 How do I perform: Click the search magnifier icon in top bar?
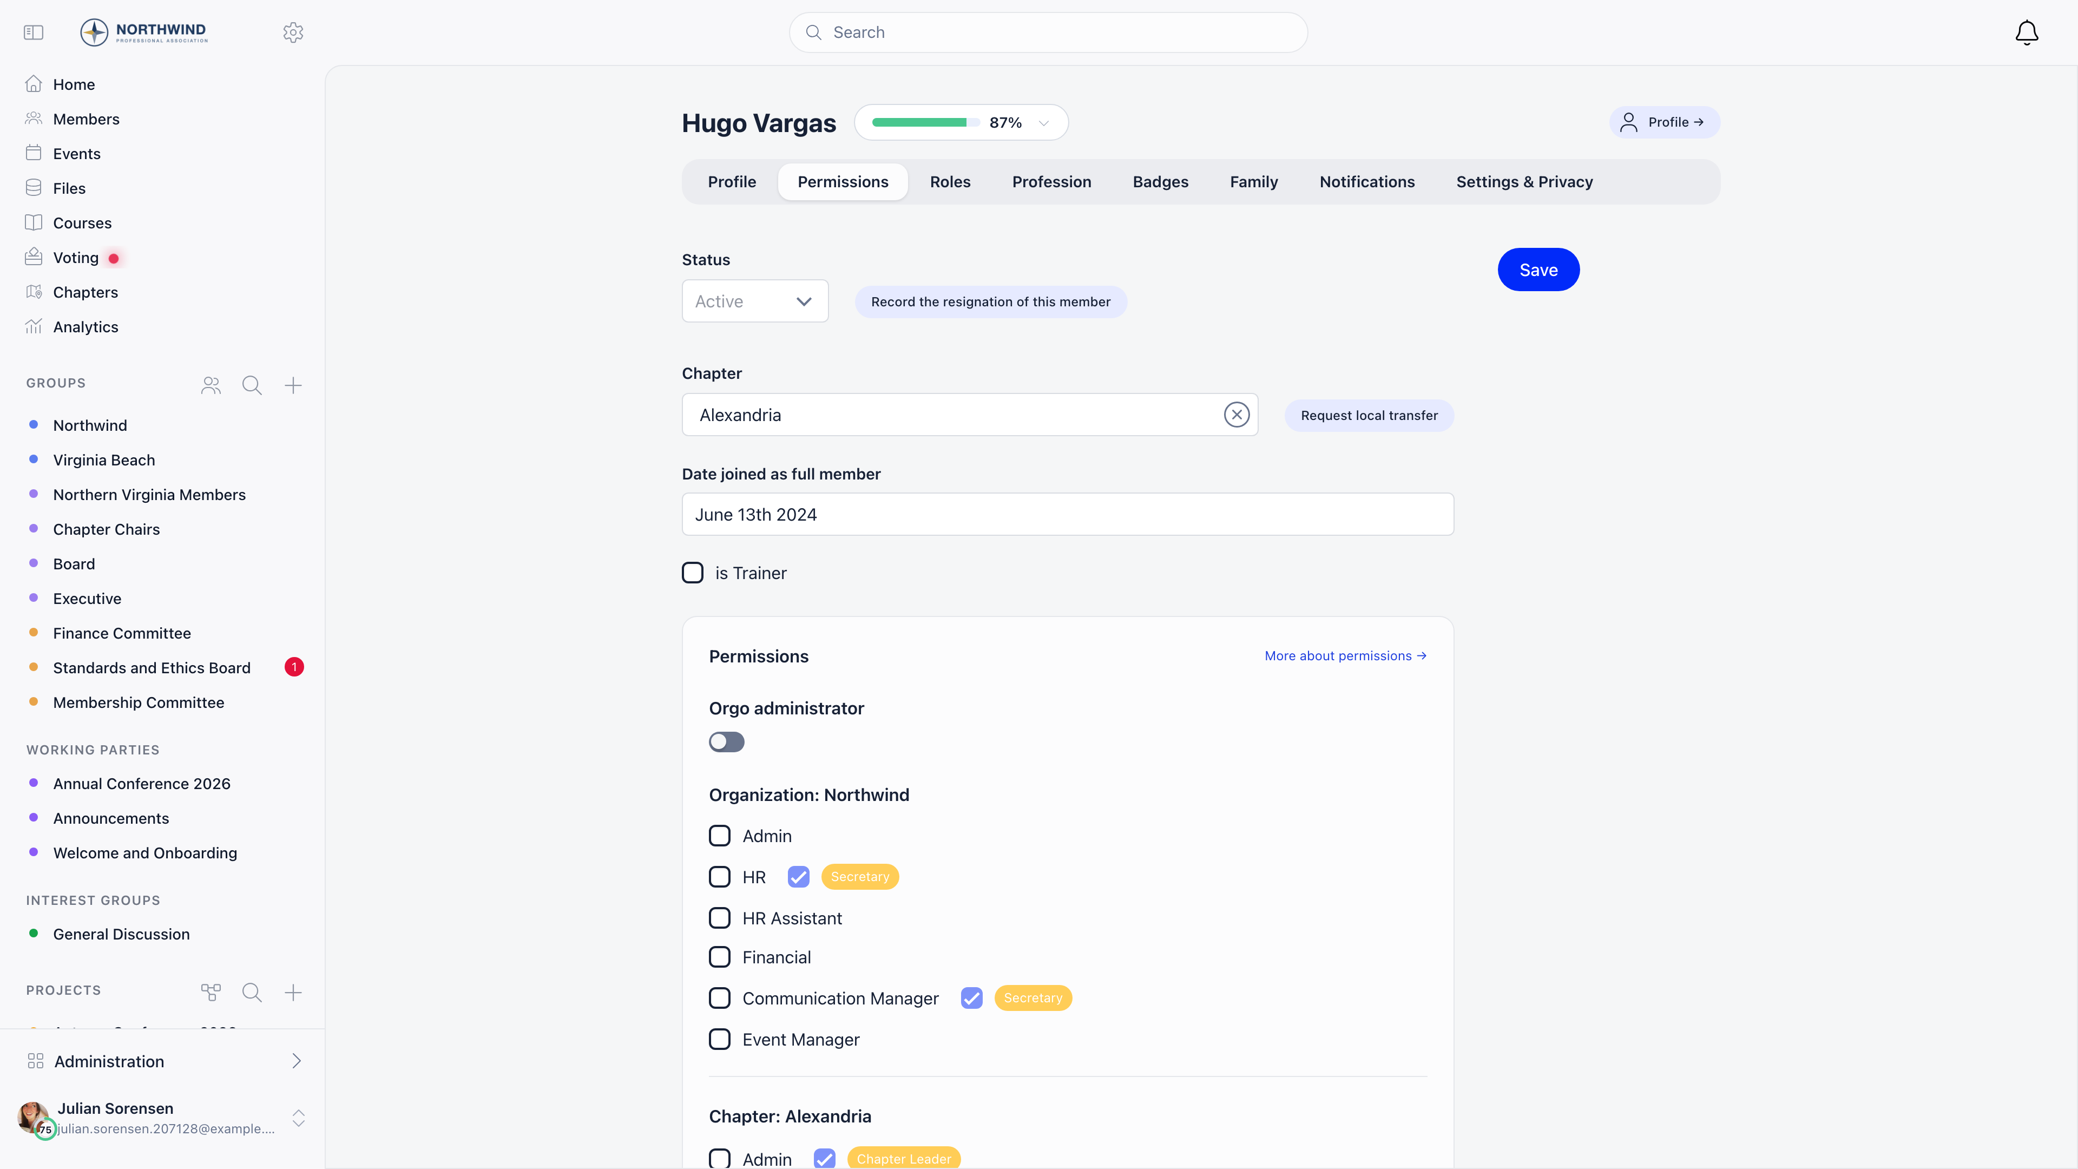[x=813, y=32]
